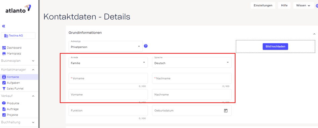The image size is (318, 128).
Task: Select Aufgaben checklist icon
Action: click(x=4, y=83)
